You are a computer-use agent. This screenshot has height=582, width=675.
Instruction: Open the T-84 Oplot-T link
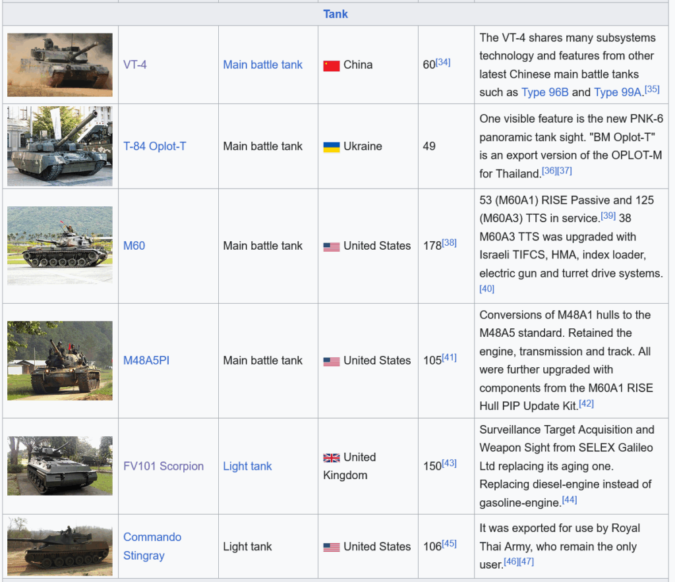point(154,146)
